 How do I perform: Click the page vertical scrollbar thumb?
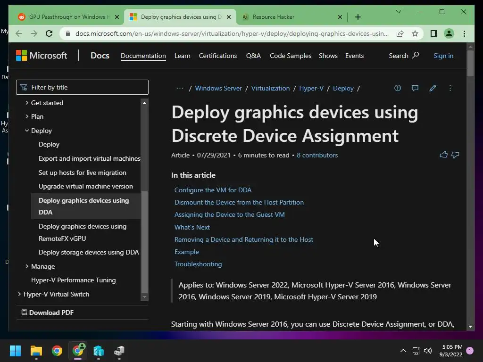[x=470, y=63]
